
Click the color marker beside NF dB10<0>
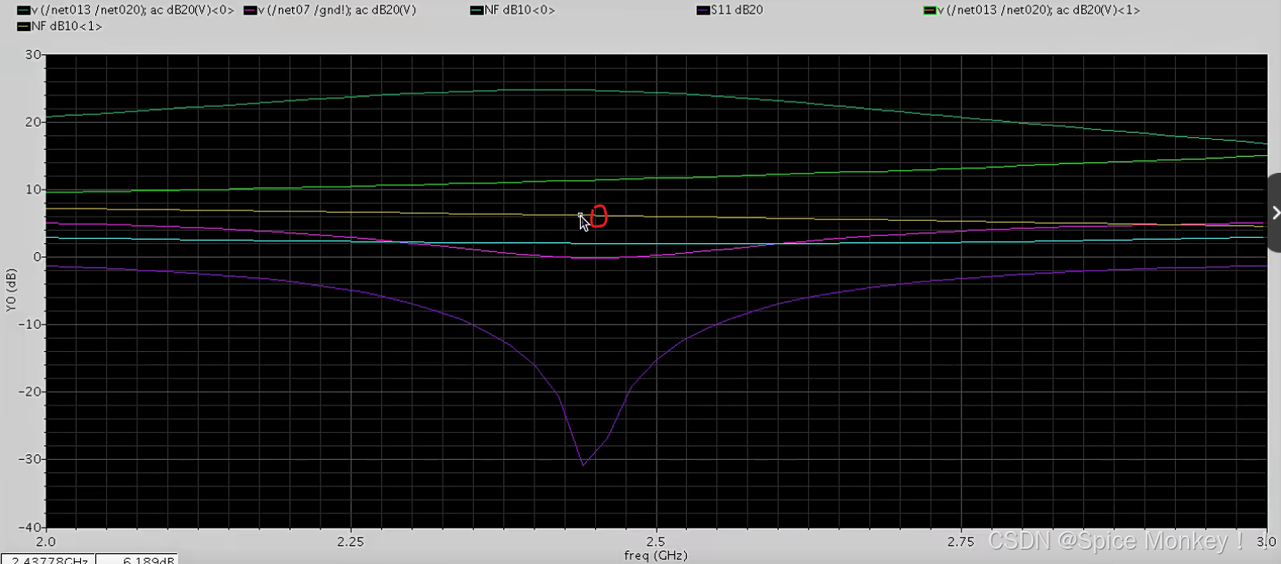coord(477,11)
